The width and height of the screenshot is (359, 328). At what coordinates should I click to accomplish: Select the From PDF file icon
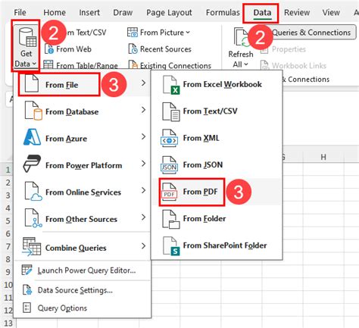(170, 192)
